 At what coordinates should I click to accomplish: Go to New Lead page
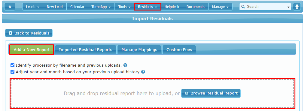click(x=55, y=7)
